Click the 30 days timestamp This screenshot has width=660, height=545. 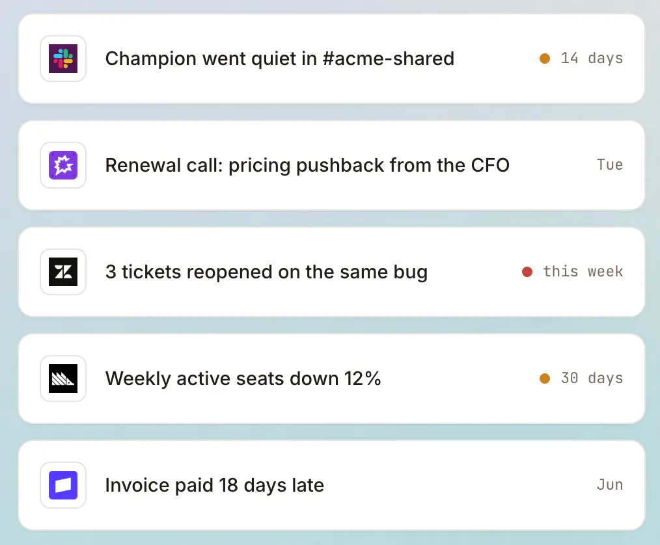tap(592, 378)
